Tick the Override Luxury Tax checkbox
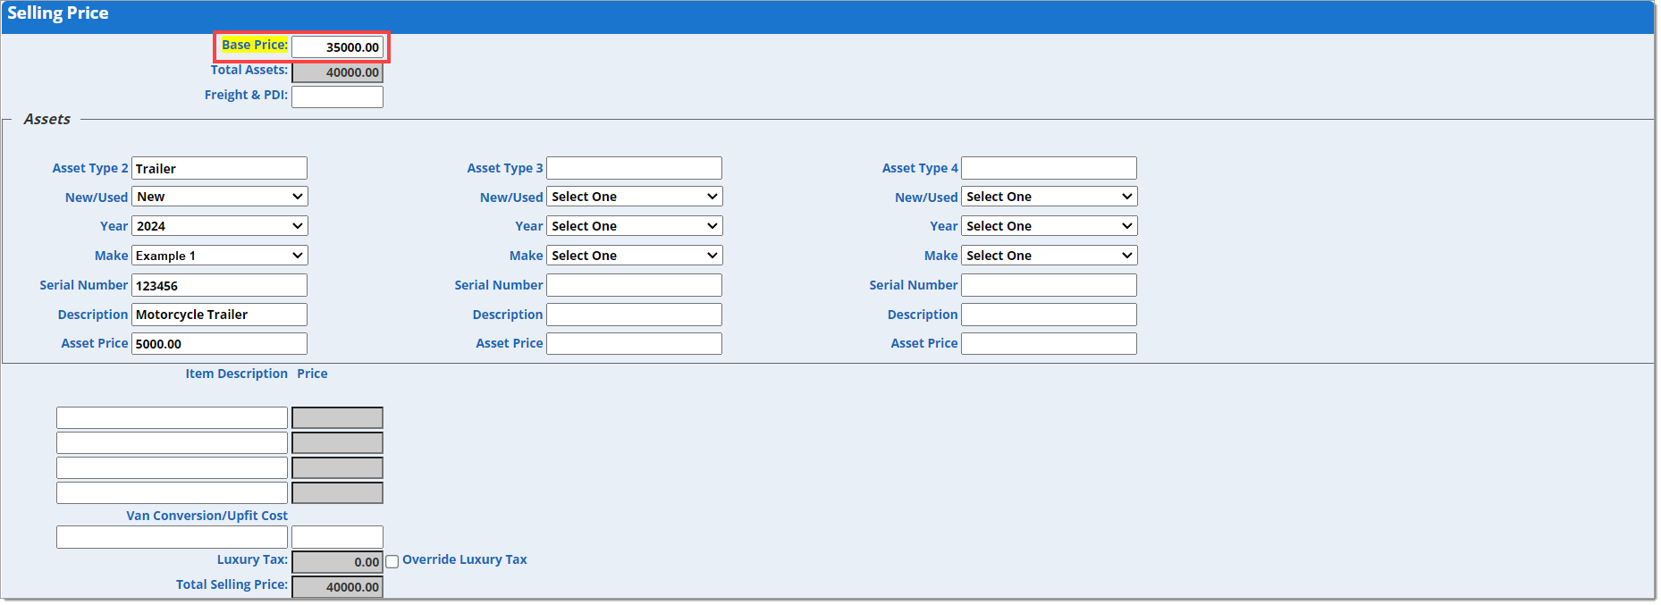Viewport: 1661px width, 605px height. (392, 562)
